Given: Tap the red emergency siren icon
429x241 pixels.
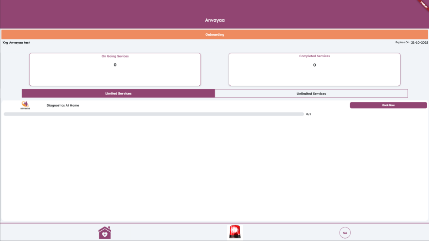Looking at the screenshot, I should pyautogui.click(x=235, y=232).
